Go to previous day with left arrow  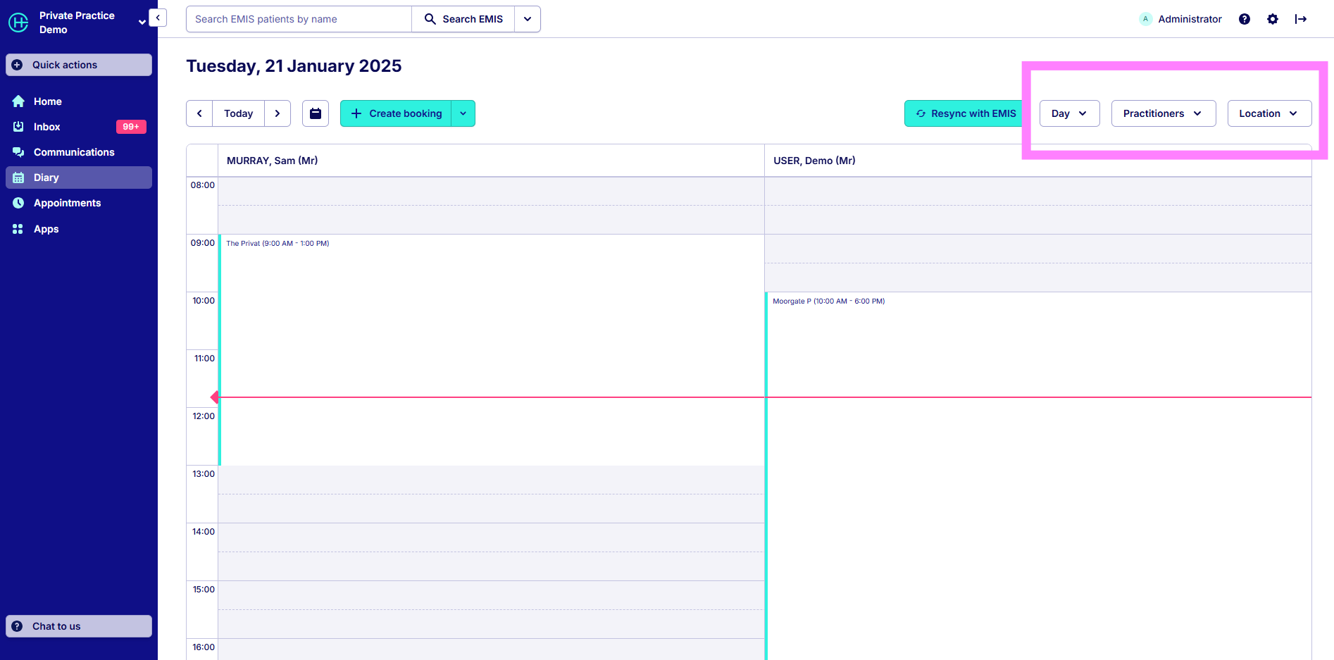[199, 113]
